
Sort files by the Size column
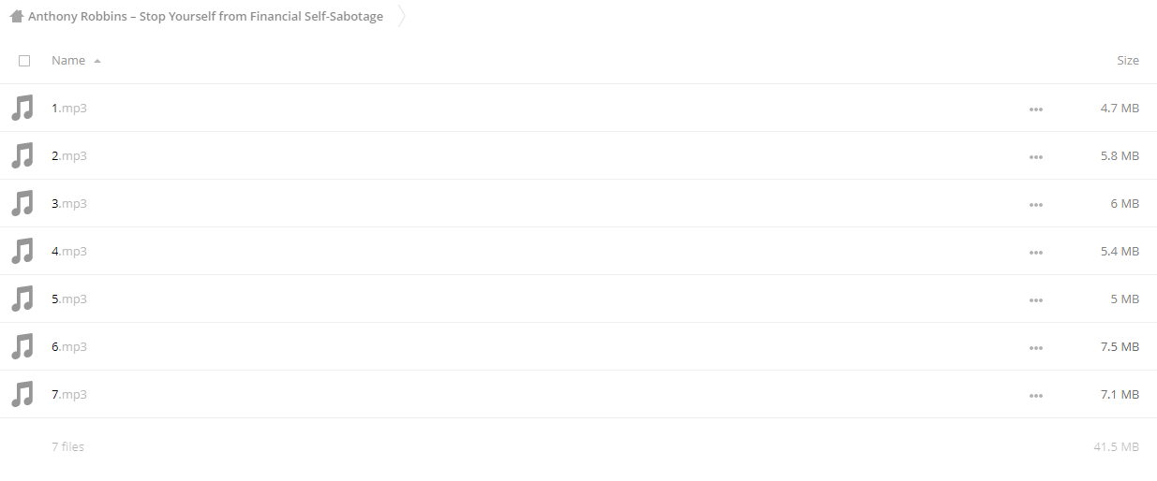[x=1128, y=60]
